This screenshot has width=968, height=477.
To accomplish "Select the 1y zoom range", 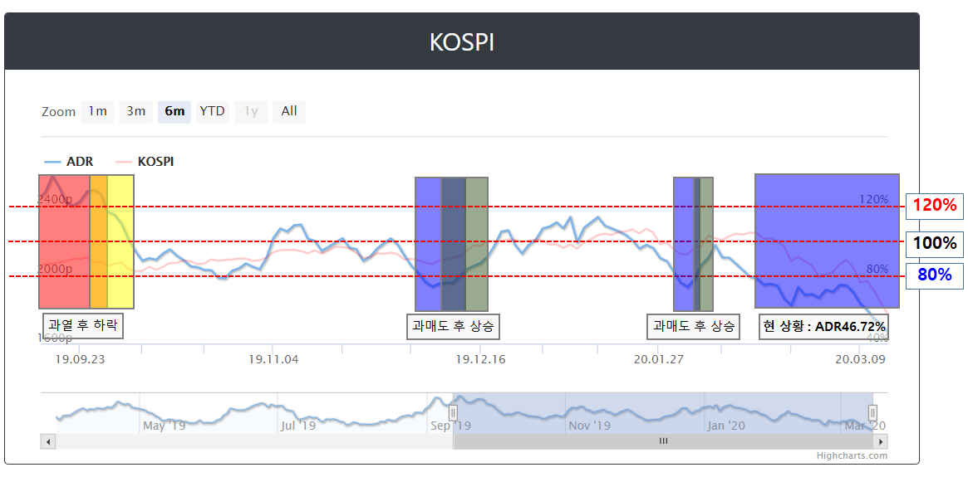I will (x=251, y=111).
